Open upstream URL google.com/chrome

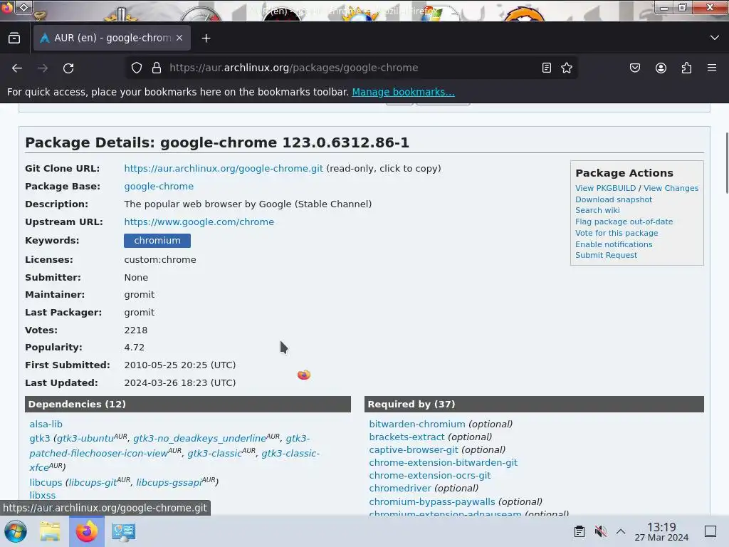click(x=199, y=222)
